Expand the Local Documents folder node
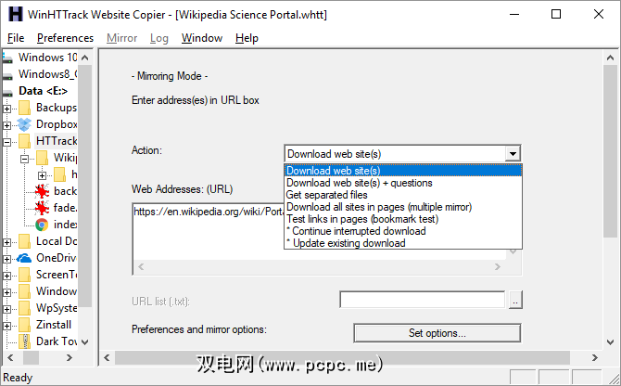The width and height of the screenshot is (621, 386). point(7,241)
